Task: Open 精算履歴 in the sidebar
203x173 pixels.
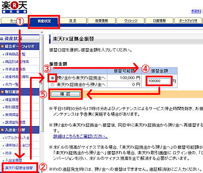Action: point(12,100)
